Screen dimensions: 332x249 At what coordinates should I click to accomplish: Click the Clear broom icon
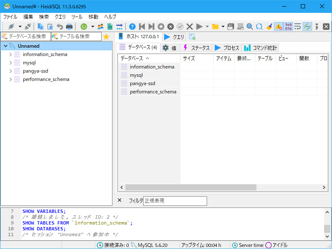(x=269, y=27)
